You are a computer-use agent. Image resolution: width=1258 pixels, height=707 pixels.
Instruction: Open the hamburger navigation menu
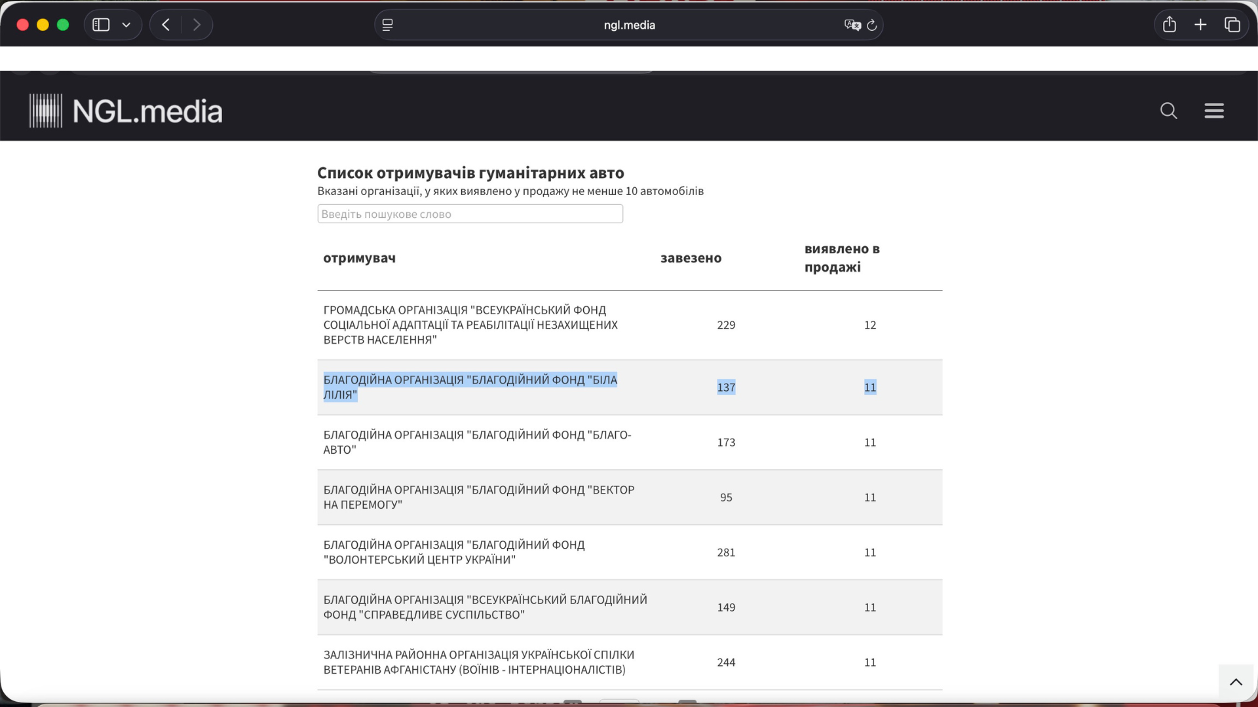point(1214,111)
